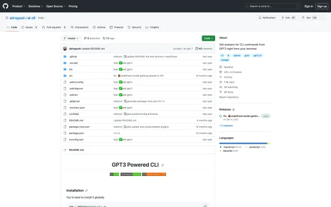Viewport: 331px width, 207px height.
Task: Click the release tag icon under Releases
Action: [x=221, y=116]
